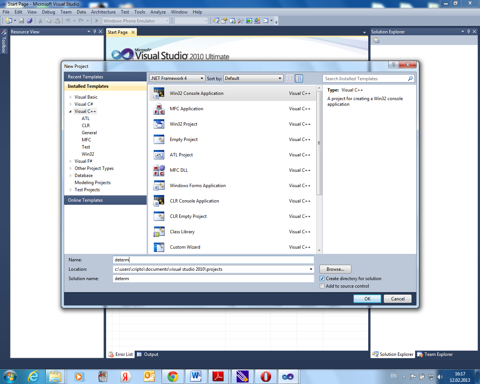Select the Win32 node under Visual C++
480x384 pixels.
(x=88, y=154)
